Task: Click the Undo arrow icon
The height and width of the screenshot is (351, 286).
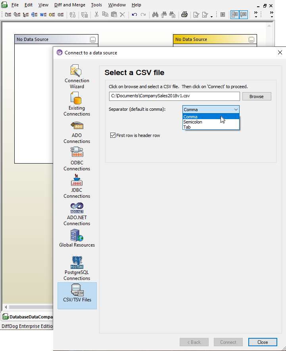Action: pyautogui.click(x=134, y=15)
